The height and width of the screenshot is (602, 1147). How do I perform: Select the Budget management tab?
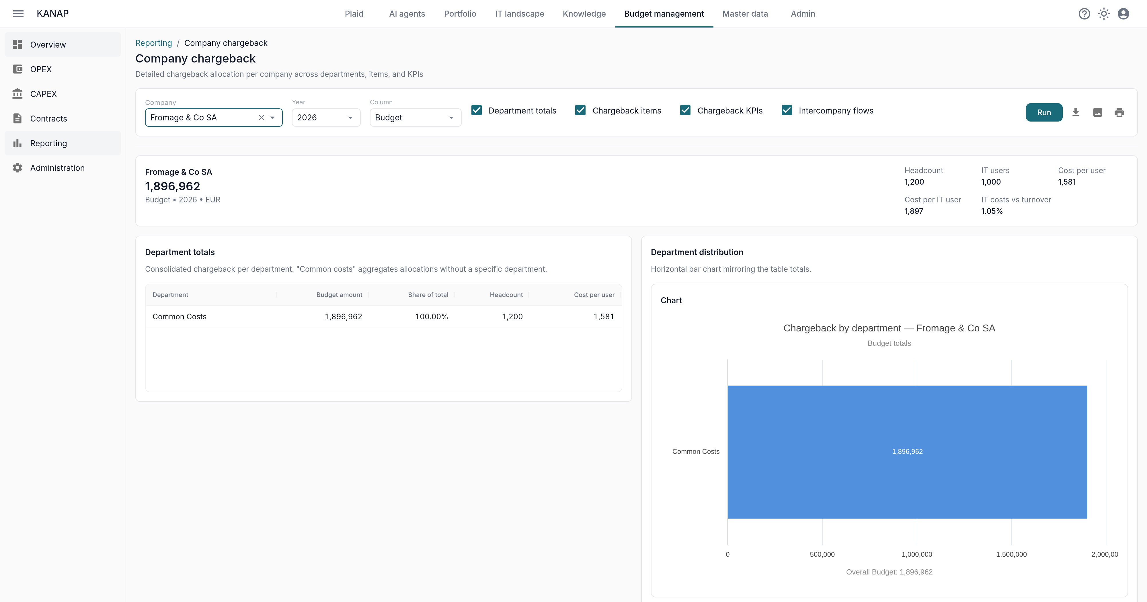[x=664, y=14]
